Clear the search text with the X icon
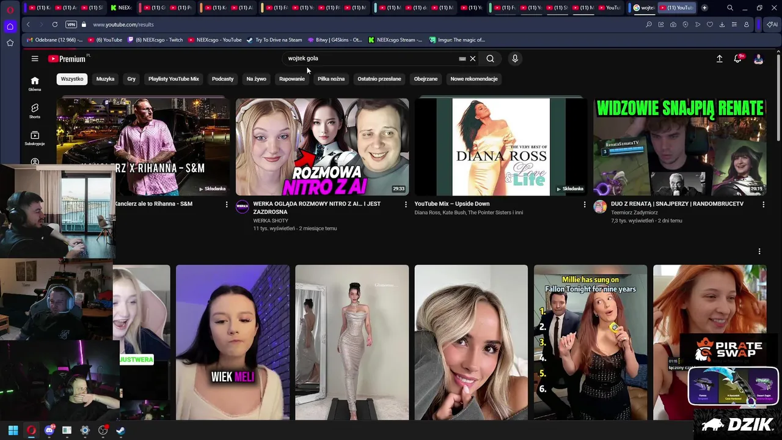The image size is (782, 440). (x=472, y=59)
